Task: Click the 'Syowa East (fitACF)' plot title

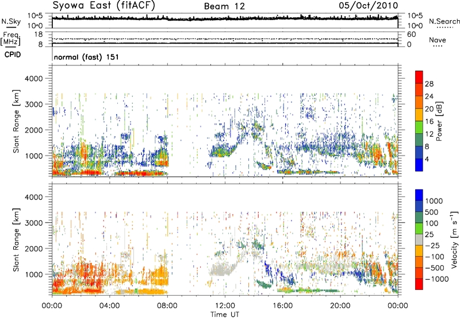Action: coord(103,5)
